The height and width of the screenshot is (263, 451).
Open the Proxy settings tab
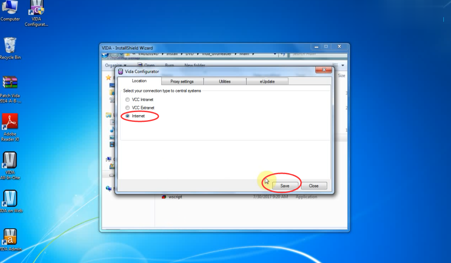(x=182, y=82)
